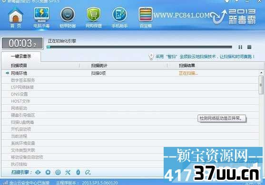Click the scan list scrollbar up arrow
Screen dimensions: 265x185
pyautogui.click(x=261, y=73)
